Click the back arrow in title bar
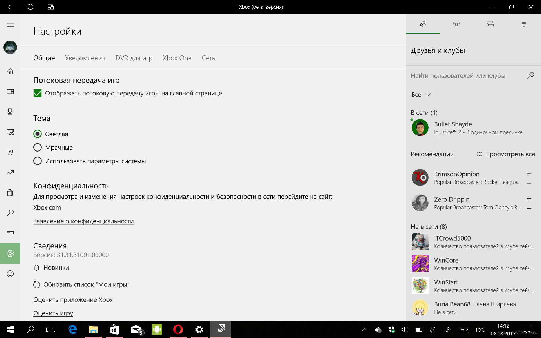Screen dimensions: 541x338 (10, 7)
